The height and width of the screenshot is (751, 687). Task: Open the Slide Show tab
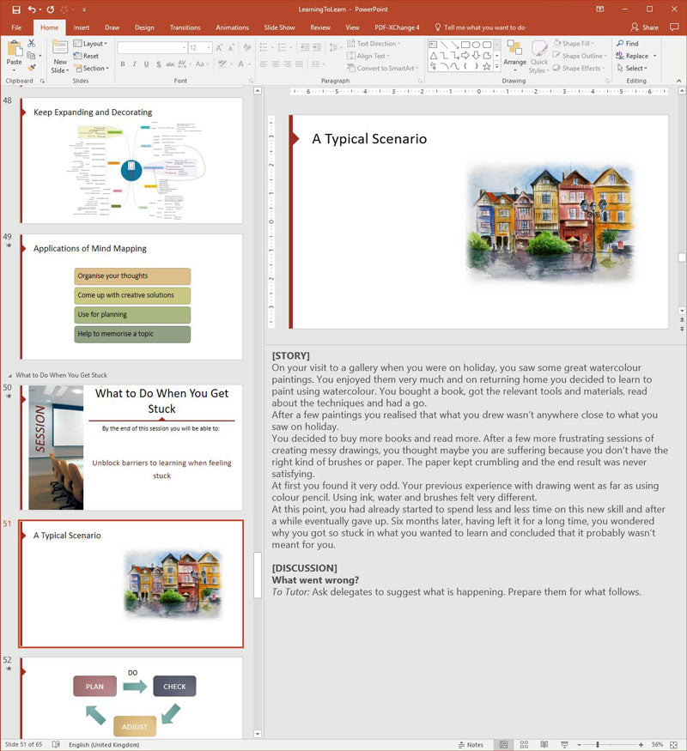tap(279, 27)
